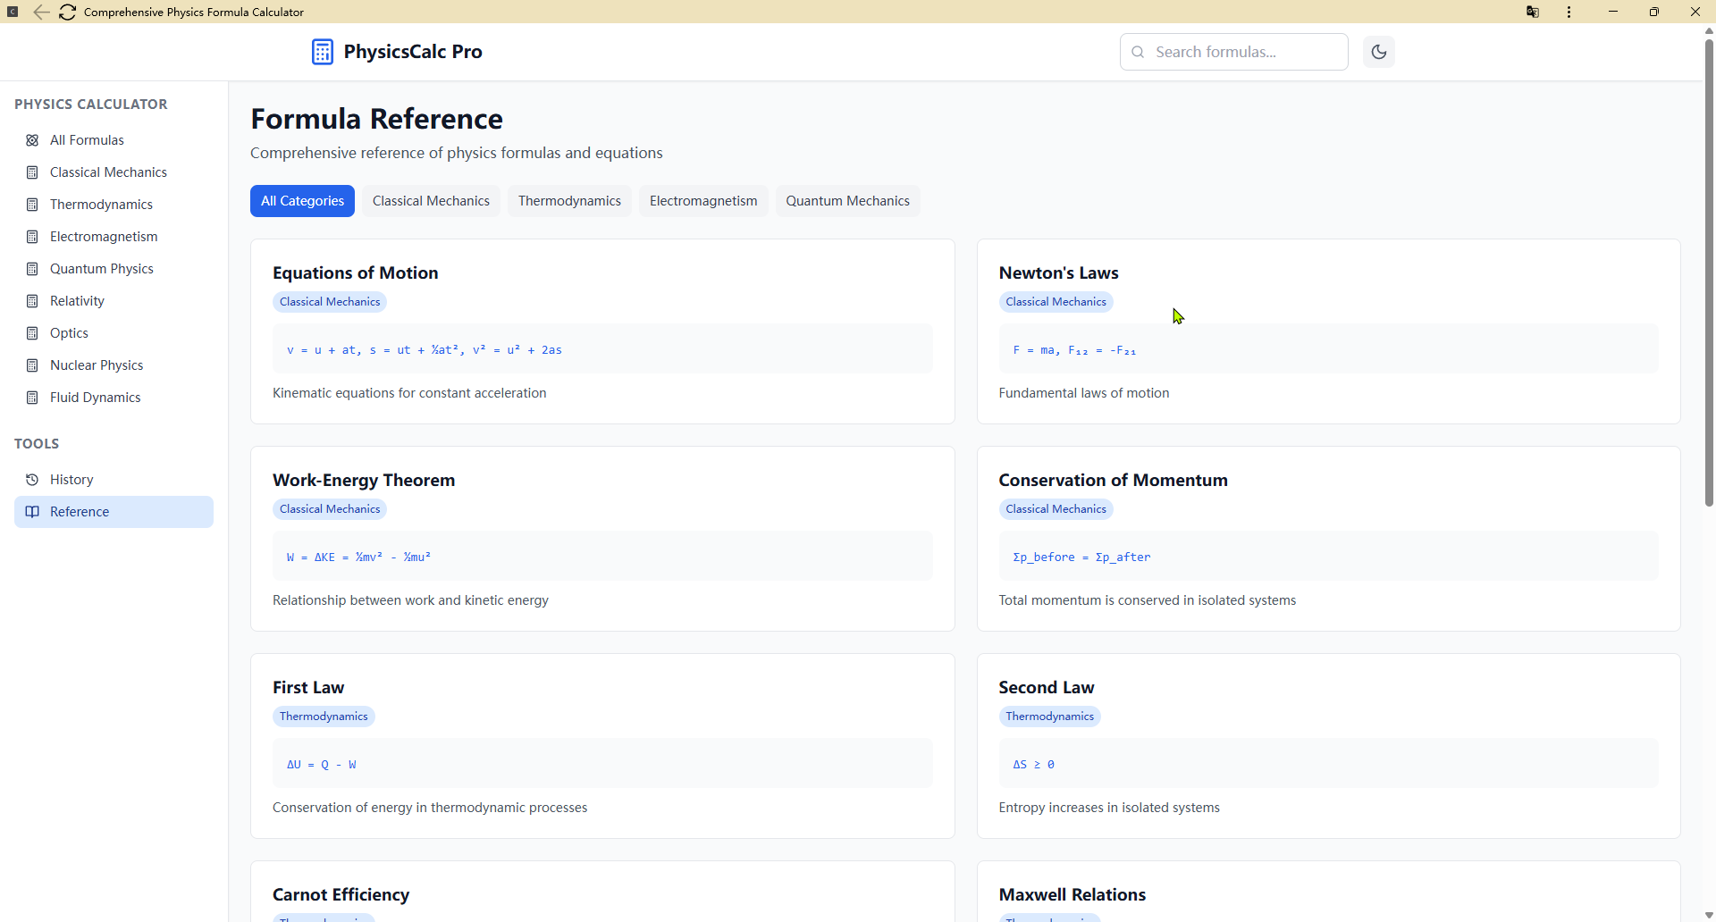The width and height of the screenshot is (1716, 922).
Task: Click the History clock icon
Action: point(32,480)
